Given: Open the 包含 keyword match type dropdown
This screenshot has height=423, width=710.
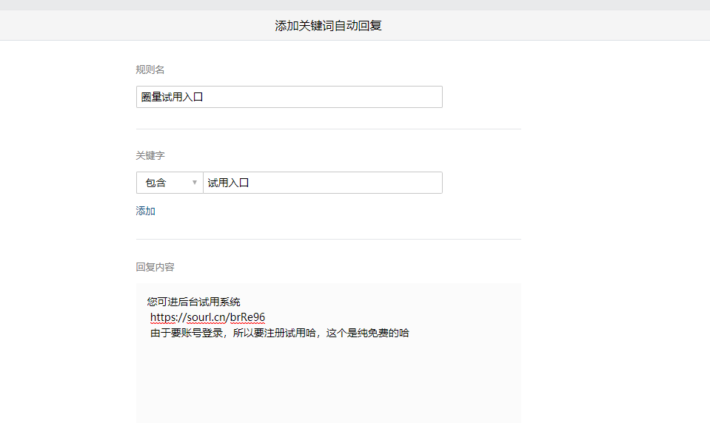Looking at the screenshot, I should 169,183.
